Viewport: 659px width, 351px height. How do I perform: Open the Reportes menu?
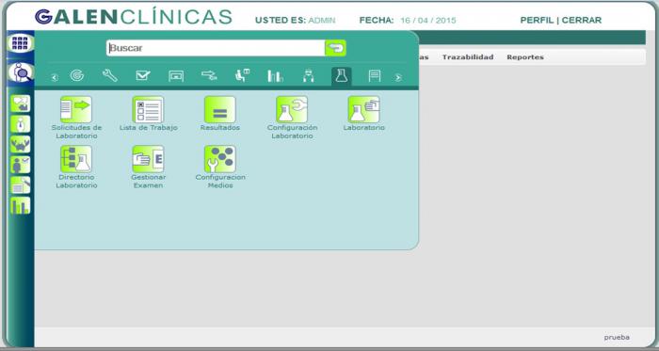point(525,57)
